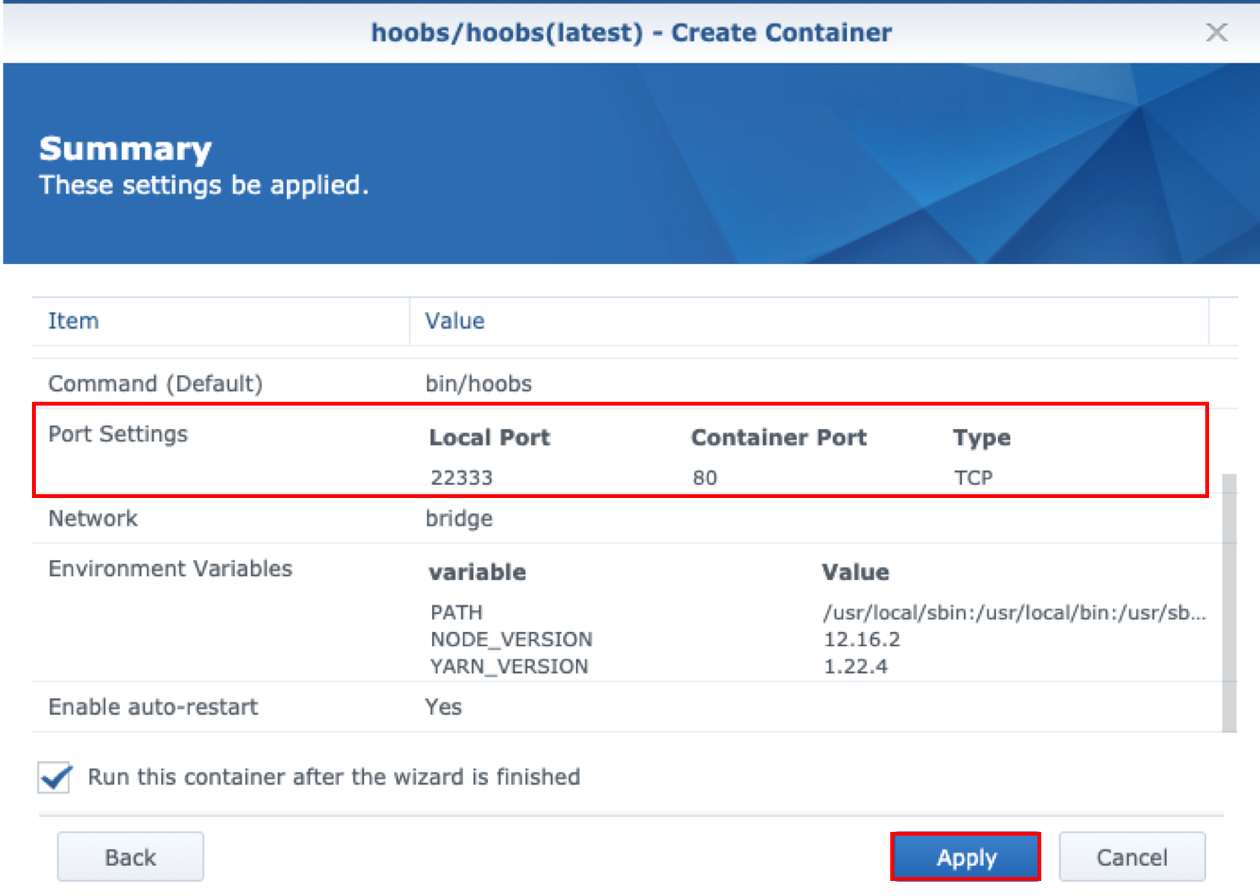Select the Port Settings row label
1260x896 pixels.
click(x=118, y=434)
